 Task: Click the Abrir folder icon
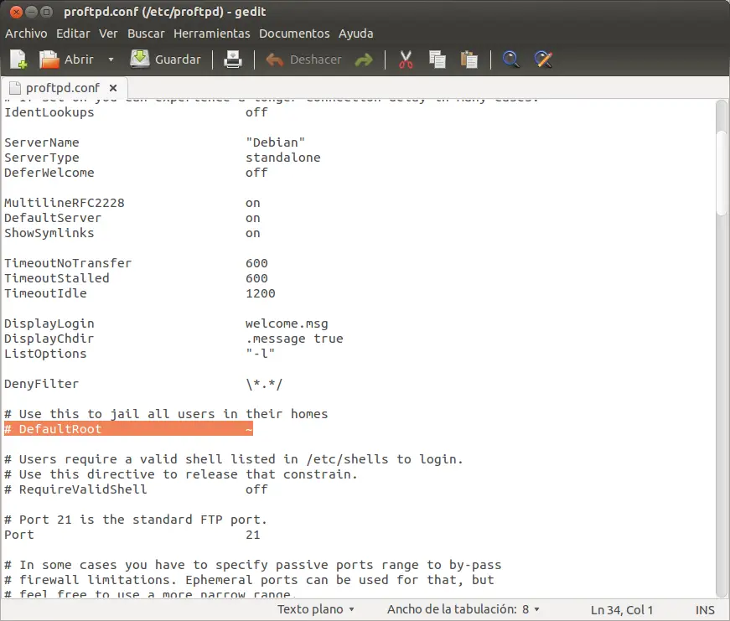[49, 60]
